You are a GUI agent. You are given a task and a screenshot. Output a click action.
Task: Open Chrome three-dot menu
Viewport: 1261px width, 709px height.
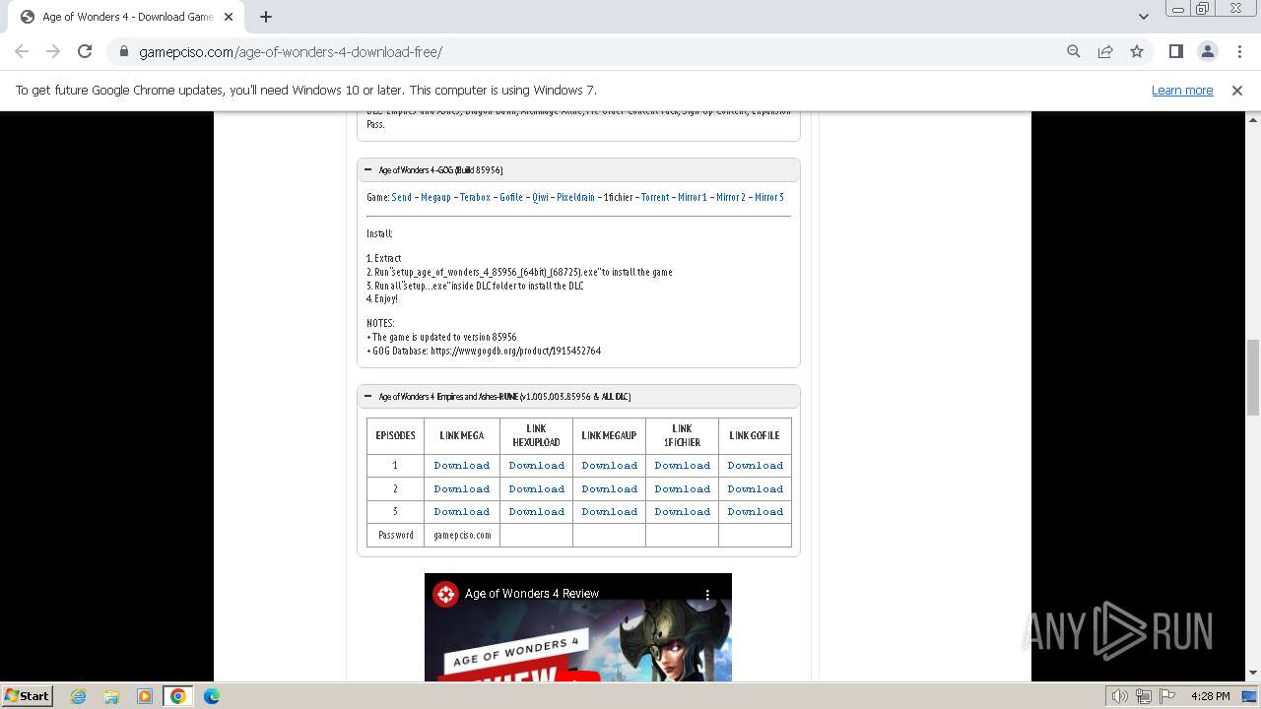pyautogui.click(x=1238, y=51)
